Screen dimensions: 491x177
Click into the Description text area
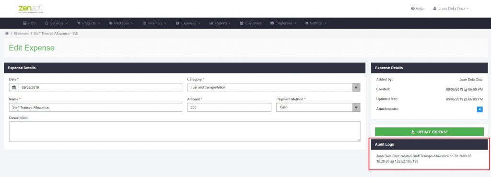[185, 131]
